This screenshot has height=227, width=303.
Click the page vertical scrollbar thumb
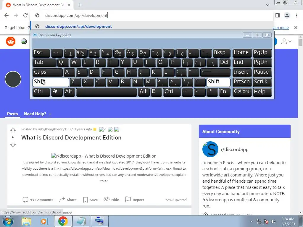click(x=301, y=43)
